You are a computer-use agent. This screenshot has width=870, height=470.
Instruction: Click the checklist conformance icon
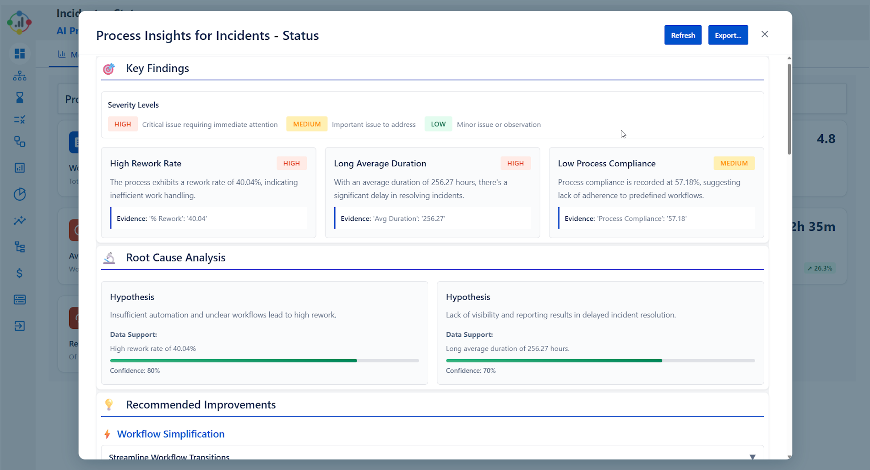(x=20, y=120)
